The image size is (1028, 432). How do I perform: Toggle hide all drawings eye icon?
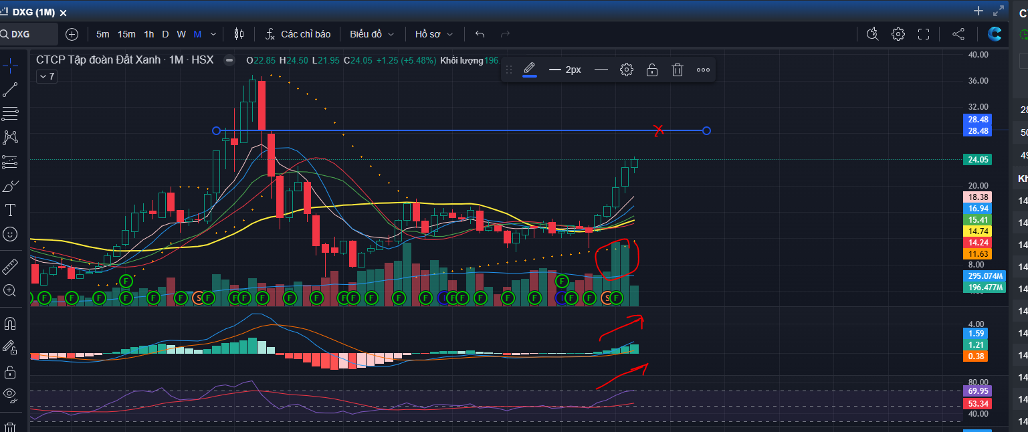coord(10,396)
